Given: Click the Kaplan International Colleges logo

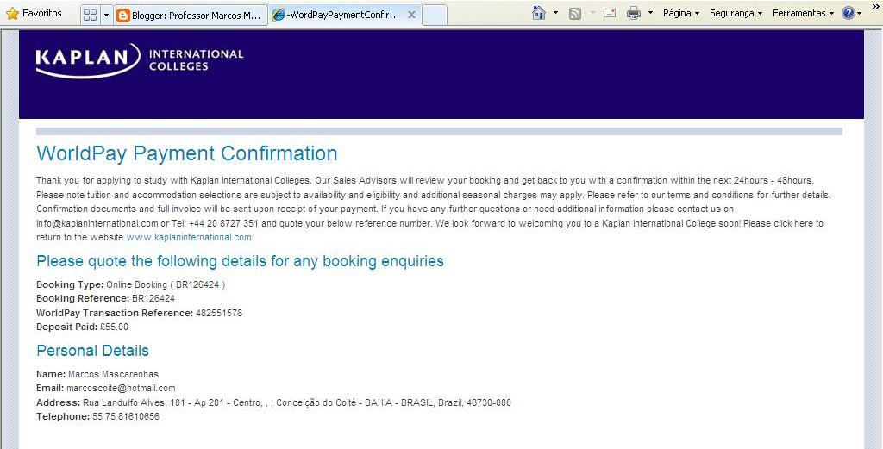Looking at the screenshot, I should 139,60.
